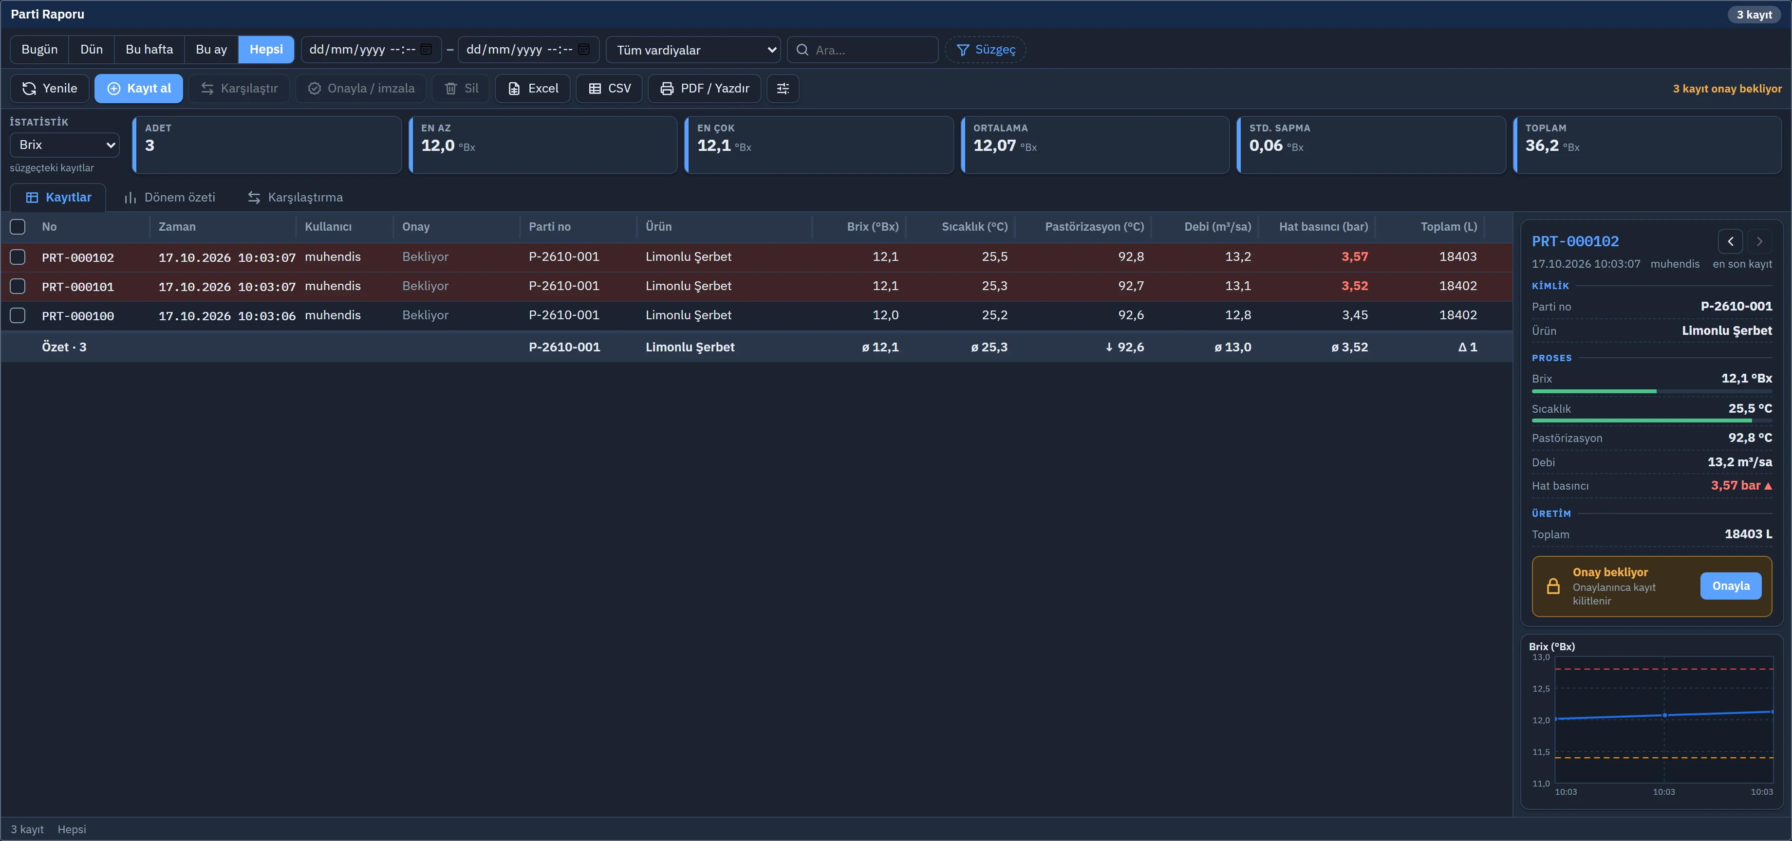Go to next record in detail panel
1792x841 pixels.
(1759, 241)
